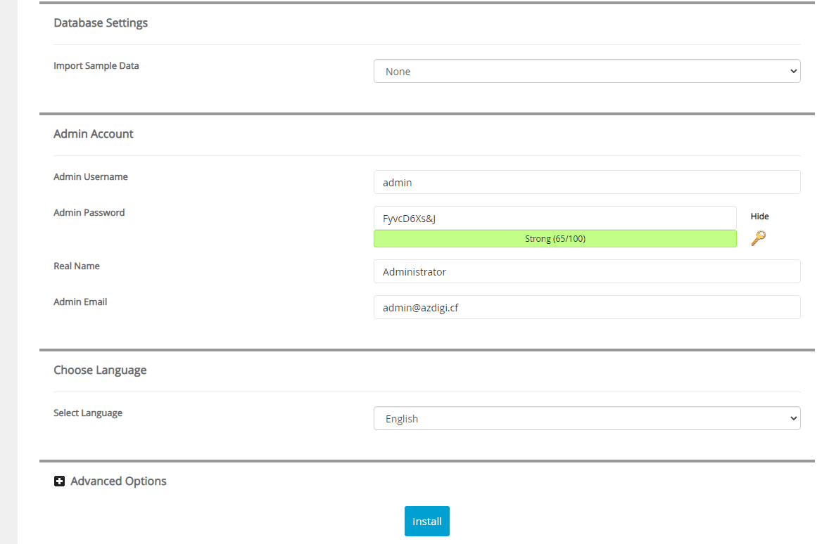
Task: Focus the Admin Username input field
Action: point(586,183)
